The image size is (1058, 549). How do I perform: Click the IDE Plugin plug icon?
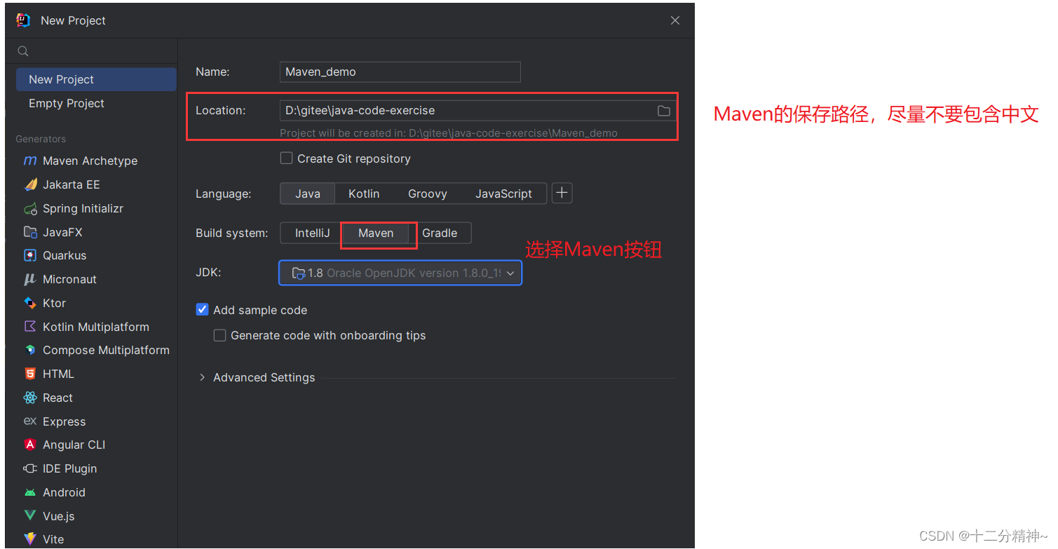click(x=30, y=468)
